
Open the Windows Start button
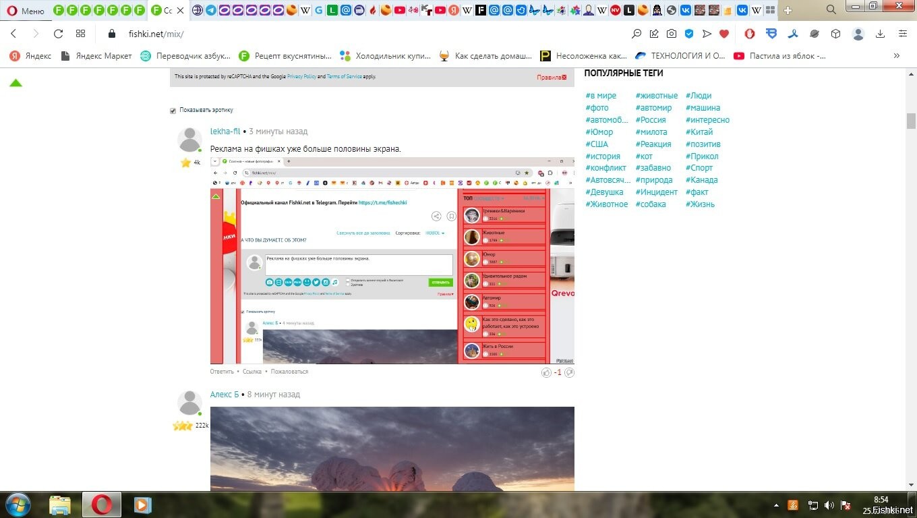(x=17, y=505)
